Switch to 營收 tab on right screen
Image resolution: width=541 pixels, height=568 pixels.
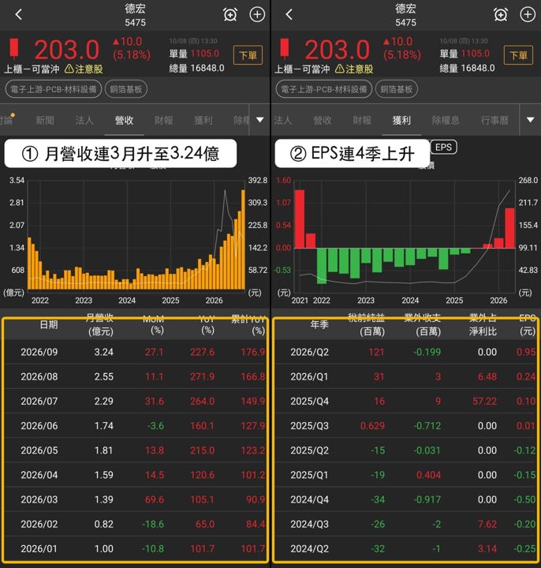(323, 120)
